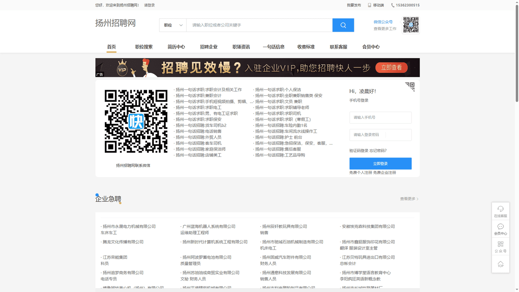Image resolution: width=519 pixels, height=292 pixels.
Task: Open the 招聘企业 menu item
Action: coord(209,47)
